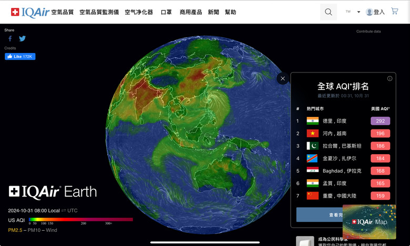The height and width of the screenshot is (246, 410).
Task: Open the 商用產品 menu
Action: (191, 12)
